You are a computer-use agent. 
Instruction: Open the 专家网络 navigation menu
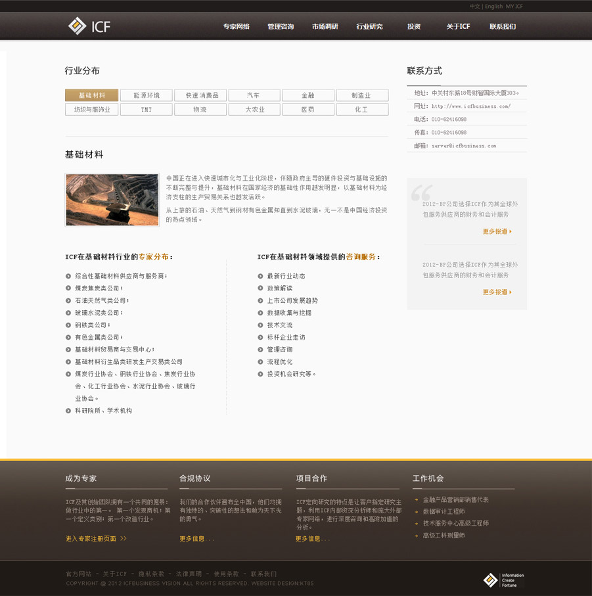coord(236,27)
